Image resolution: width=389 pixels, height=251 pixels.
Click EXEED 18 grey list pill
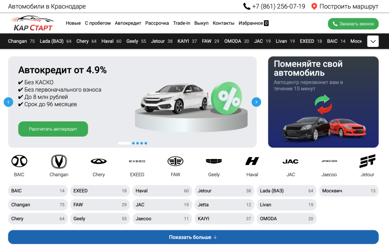(x=100, y=191)
